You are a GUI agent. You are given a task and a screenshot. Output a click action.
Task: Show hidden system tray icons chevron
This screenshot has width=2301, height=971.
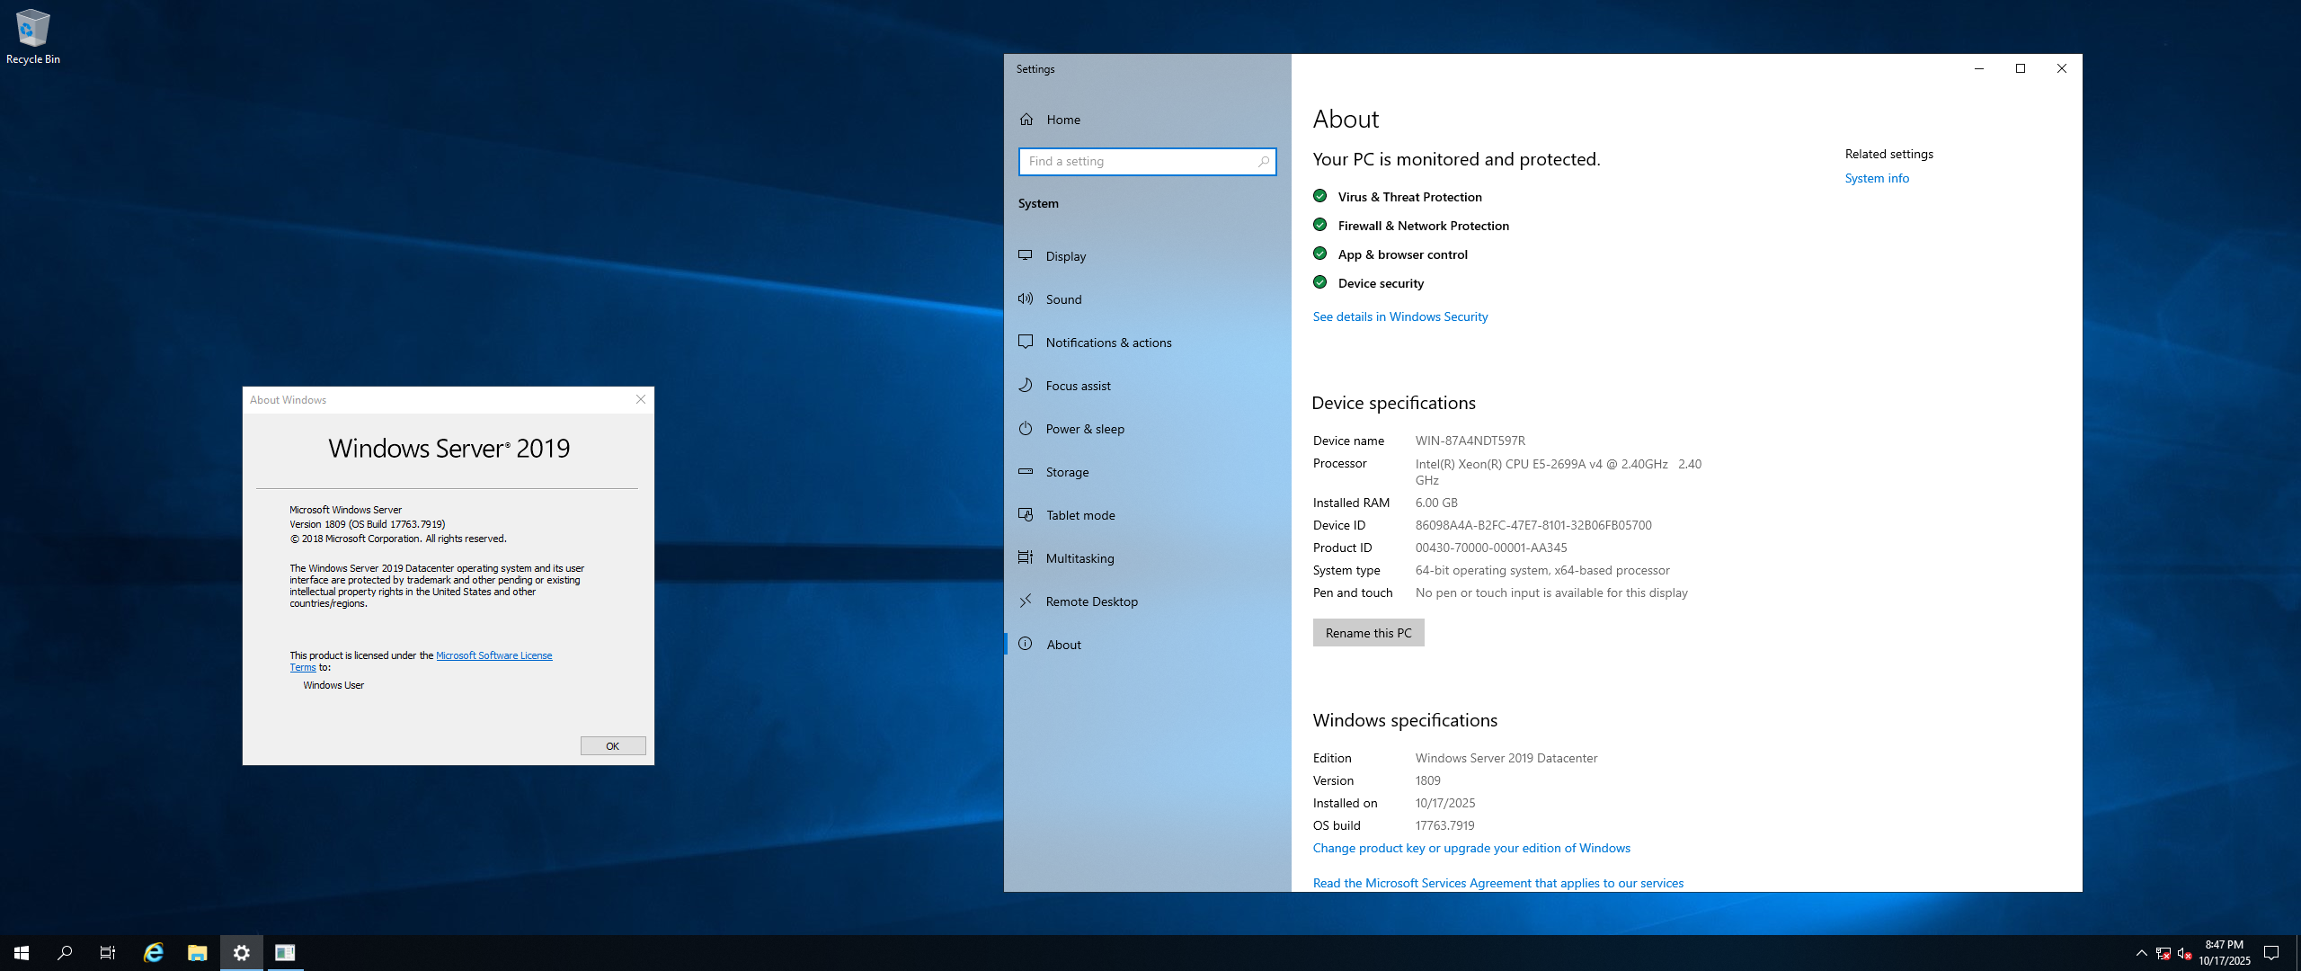pos(2142,953)
